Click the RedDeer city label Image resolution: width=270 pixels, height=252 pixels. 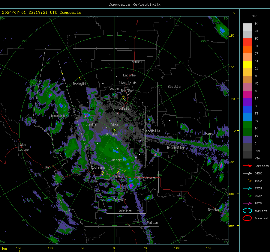[x=127, y=91]
